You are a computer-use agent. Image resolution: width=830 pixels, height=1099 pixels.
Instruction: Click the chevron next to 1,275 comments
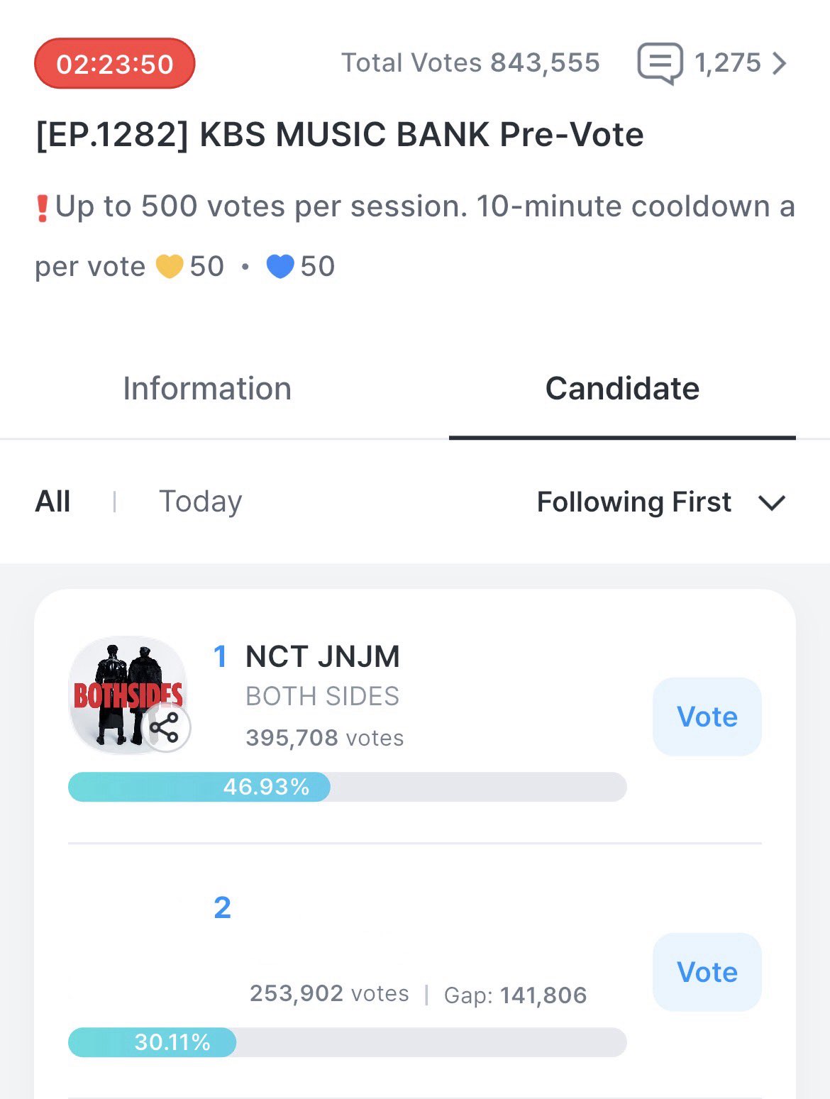(x=780, y=63)
